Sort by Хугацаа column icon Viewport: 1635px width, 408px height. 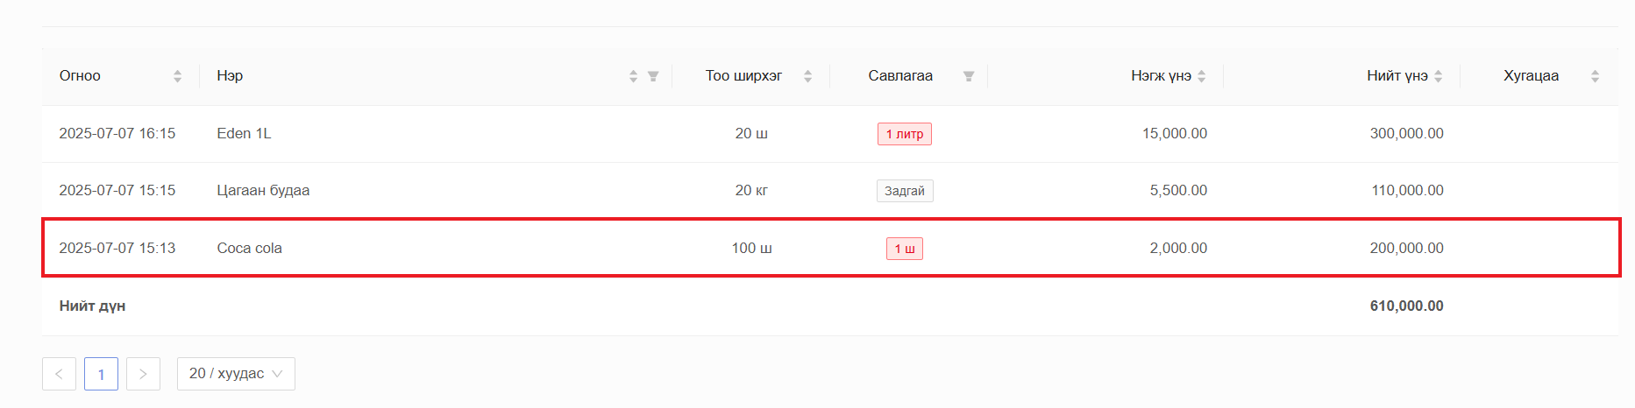click(x=1595, y=76)
